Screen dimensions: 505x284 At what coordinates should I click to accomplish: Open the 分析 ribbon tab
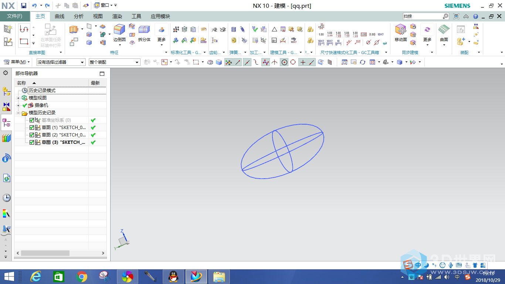79,16
